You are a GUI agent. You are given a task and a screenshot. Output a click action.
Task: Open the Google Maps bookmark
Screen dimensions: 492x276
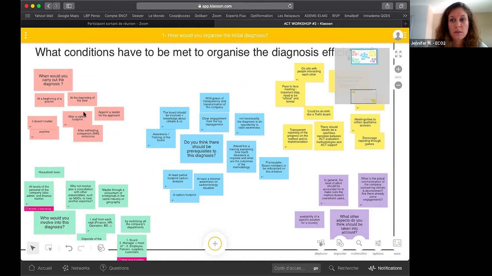(68, 16)
